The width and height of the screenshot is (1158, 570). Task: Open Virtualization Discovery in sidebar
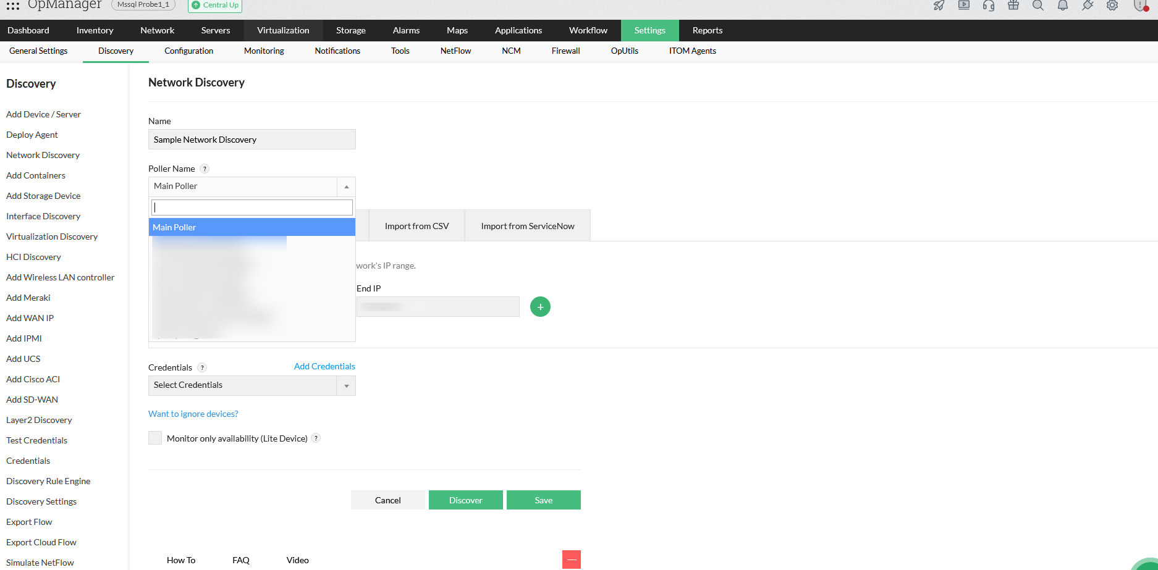[52, 237]
